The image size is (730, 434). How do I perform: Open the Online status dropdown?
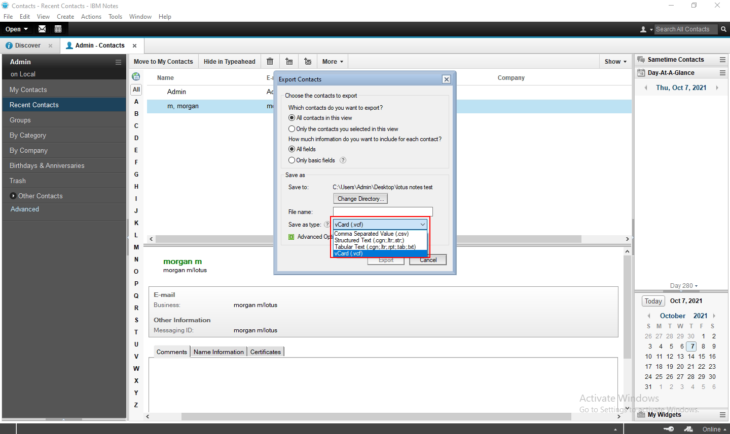click(x=715, y=429)
